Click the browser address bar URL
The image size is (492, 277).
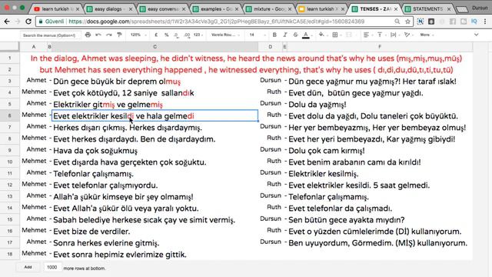tap(216, 22)
